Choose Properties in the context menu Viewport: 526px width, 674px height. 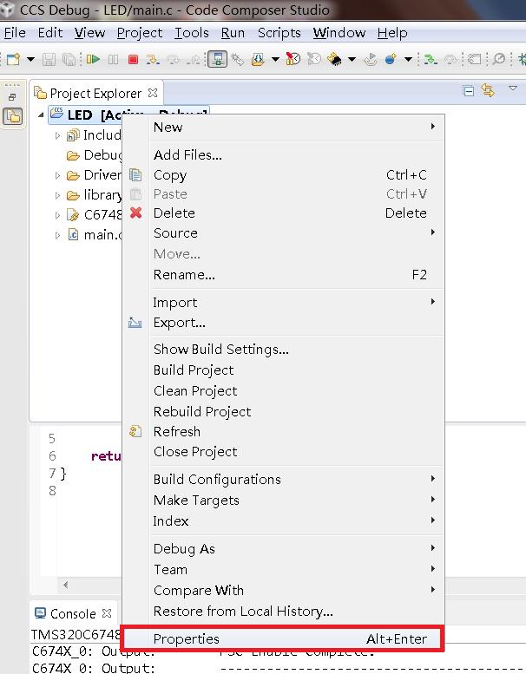[x=283, y=638]
